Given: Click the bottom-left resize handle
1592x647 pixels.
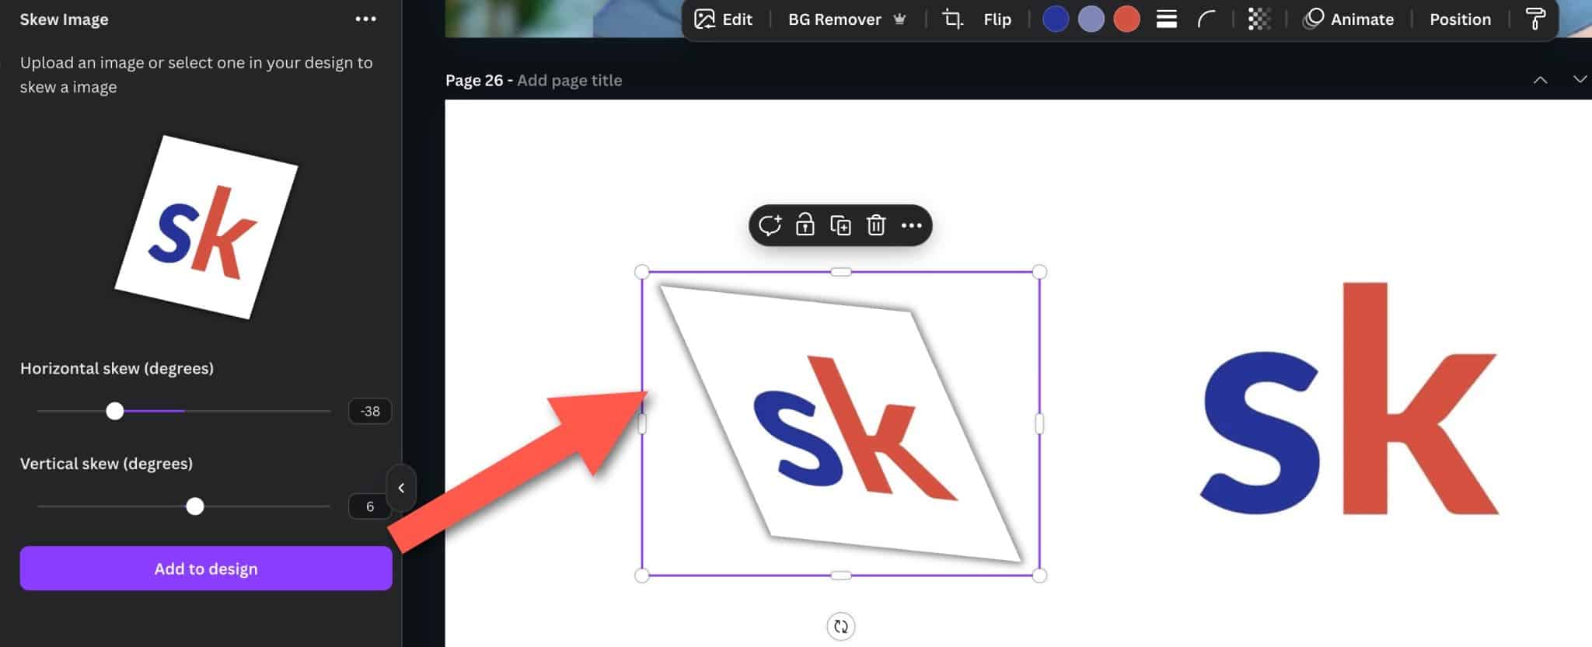Looking at the screenshot, I should click(x=641, y=576).
